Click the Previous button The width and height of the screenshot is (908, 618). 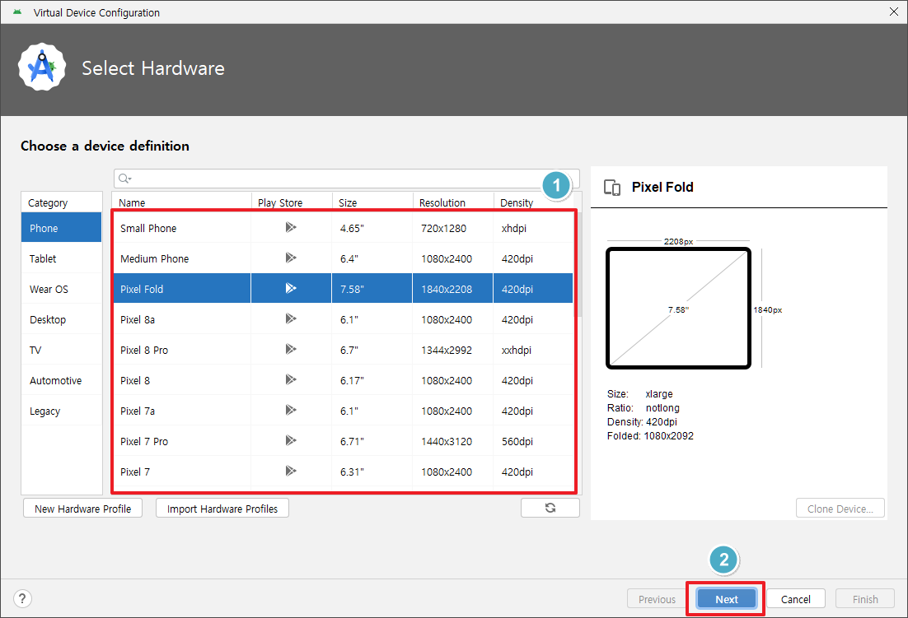(x=657, y=599)
